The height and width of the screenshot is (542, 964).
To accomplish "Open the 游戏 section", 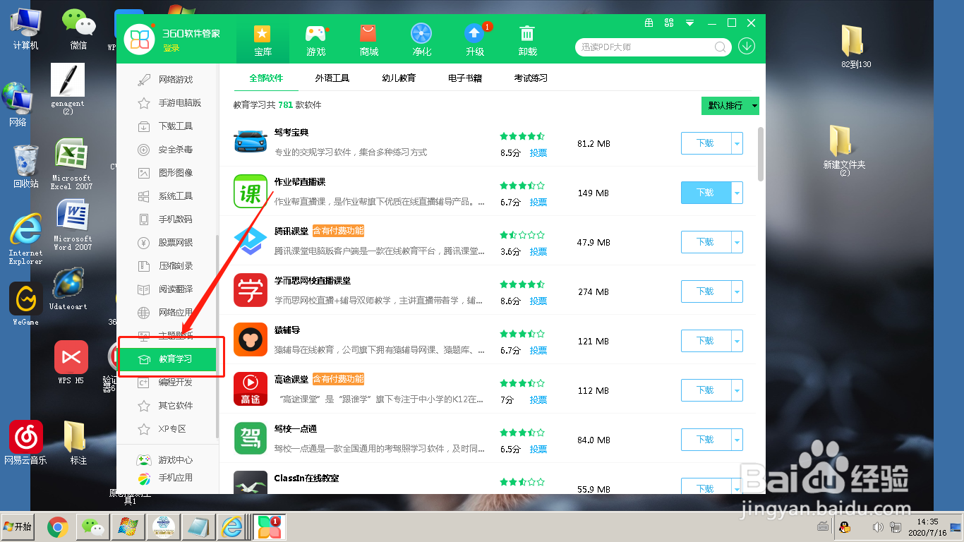I will [315, 39].
